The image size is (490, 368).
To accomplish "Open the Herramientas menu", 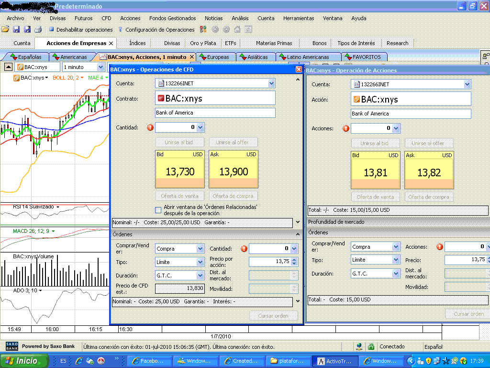I will [x=298, y=18].
